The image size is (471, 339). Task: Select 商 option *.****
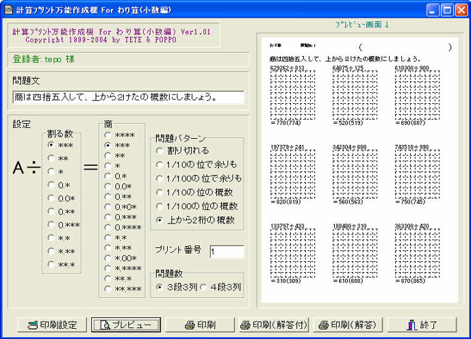tap(123, 268)
